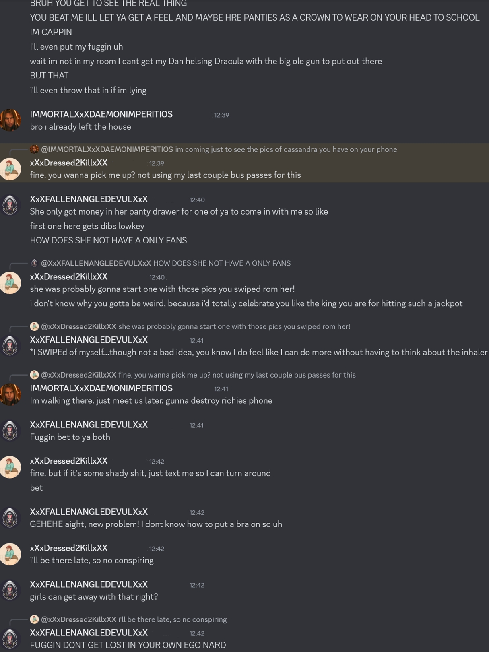The image size is (489, 652).
Task: Click XxXFALLENANGLEDEVULXxX avatar beside "Fuggin bet to ya both"
Action: [10, 430]
